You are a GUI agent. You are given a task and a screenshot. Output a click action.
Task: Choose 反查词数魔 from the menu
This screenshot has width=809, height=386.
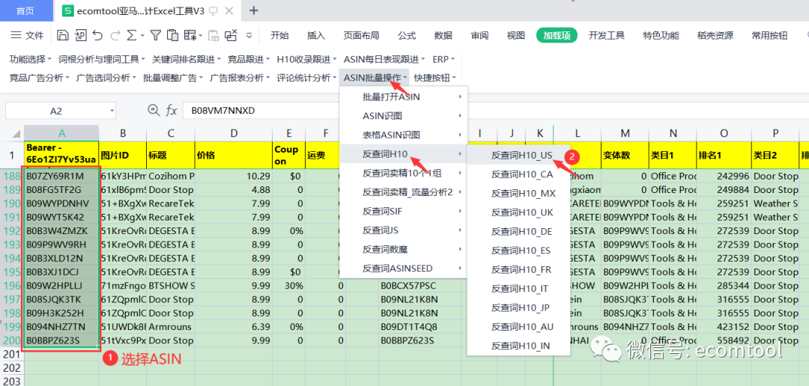[404, 249]
